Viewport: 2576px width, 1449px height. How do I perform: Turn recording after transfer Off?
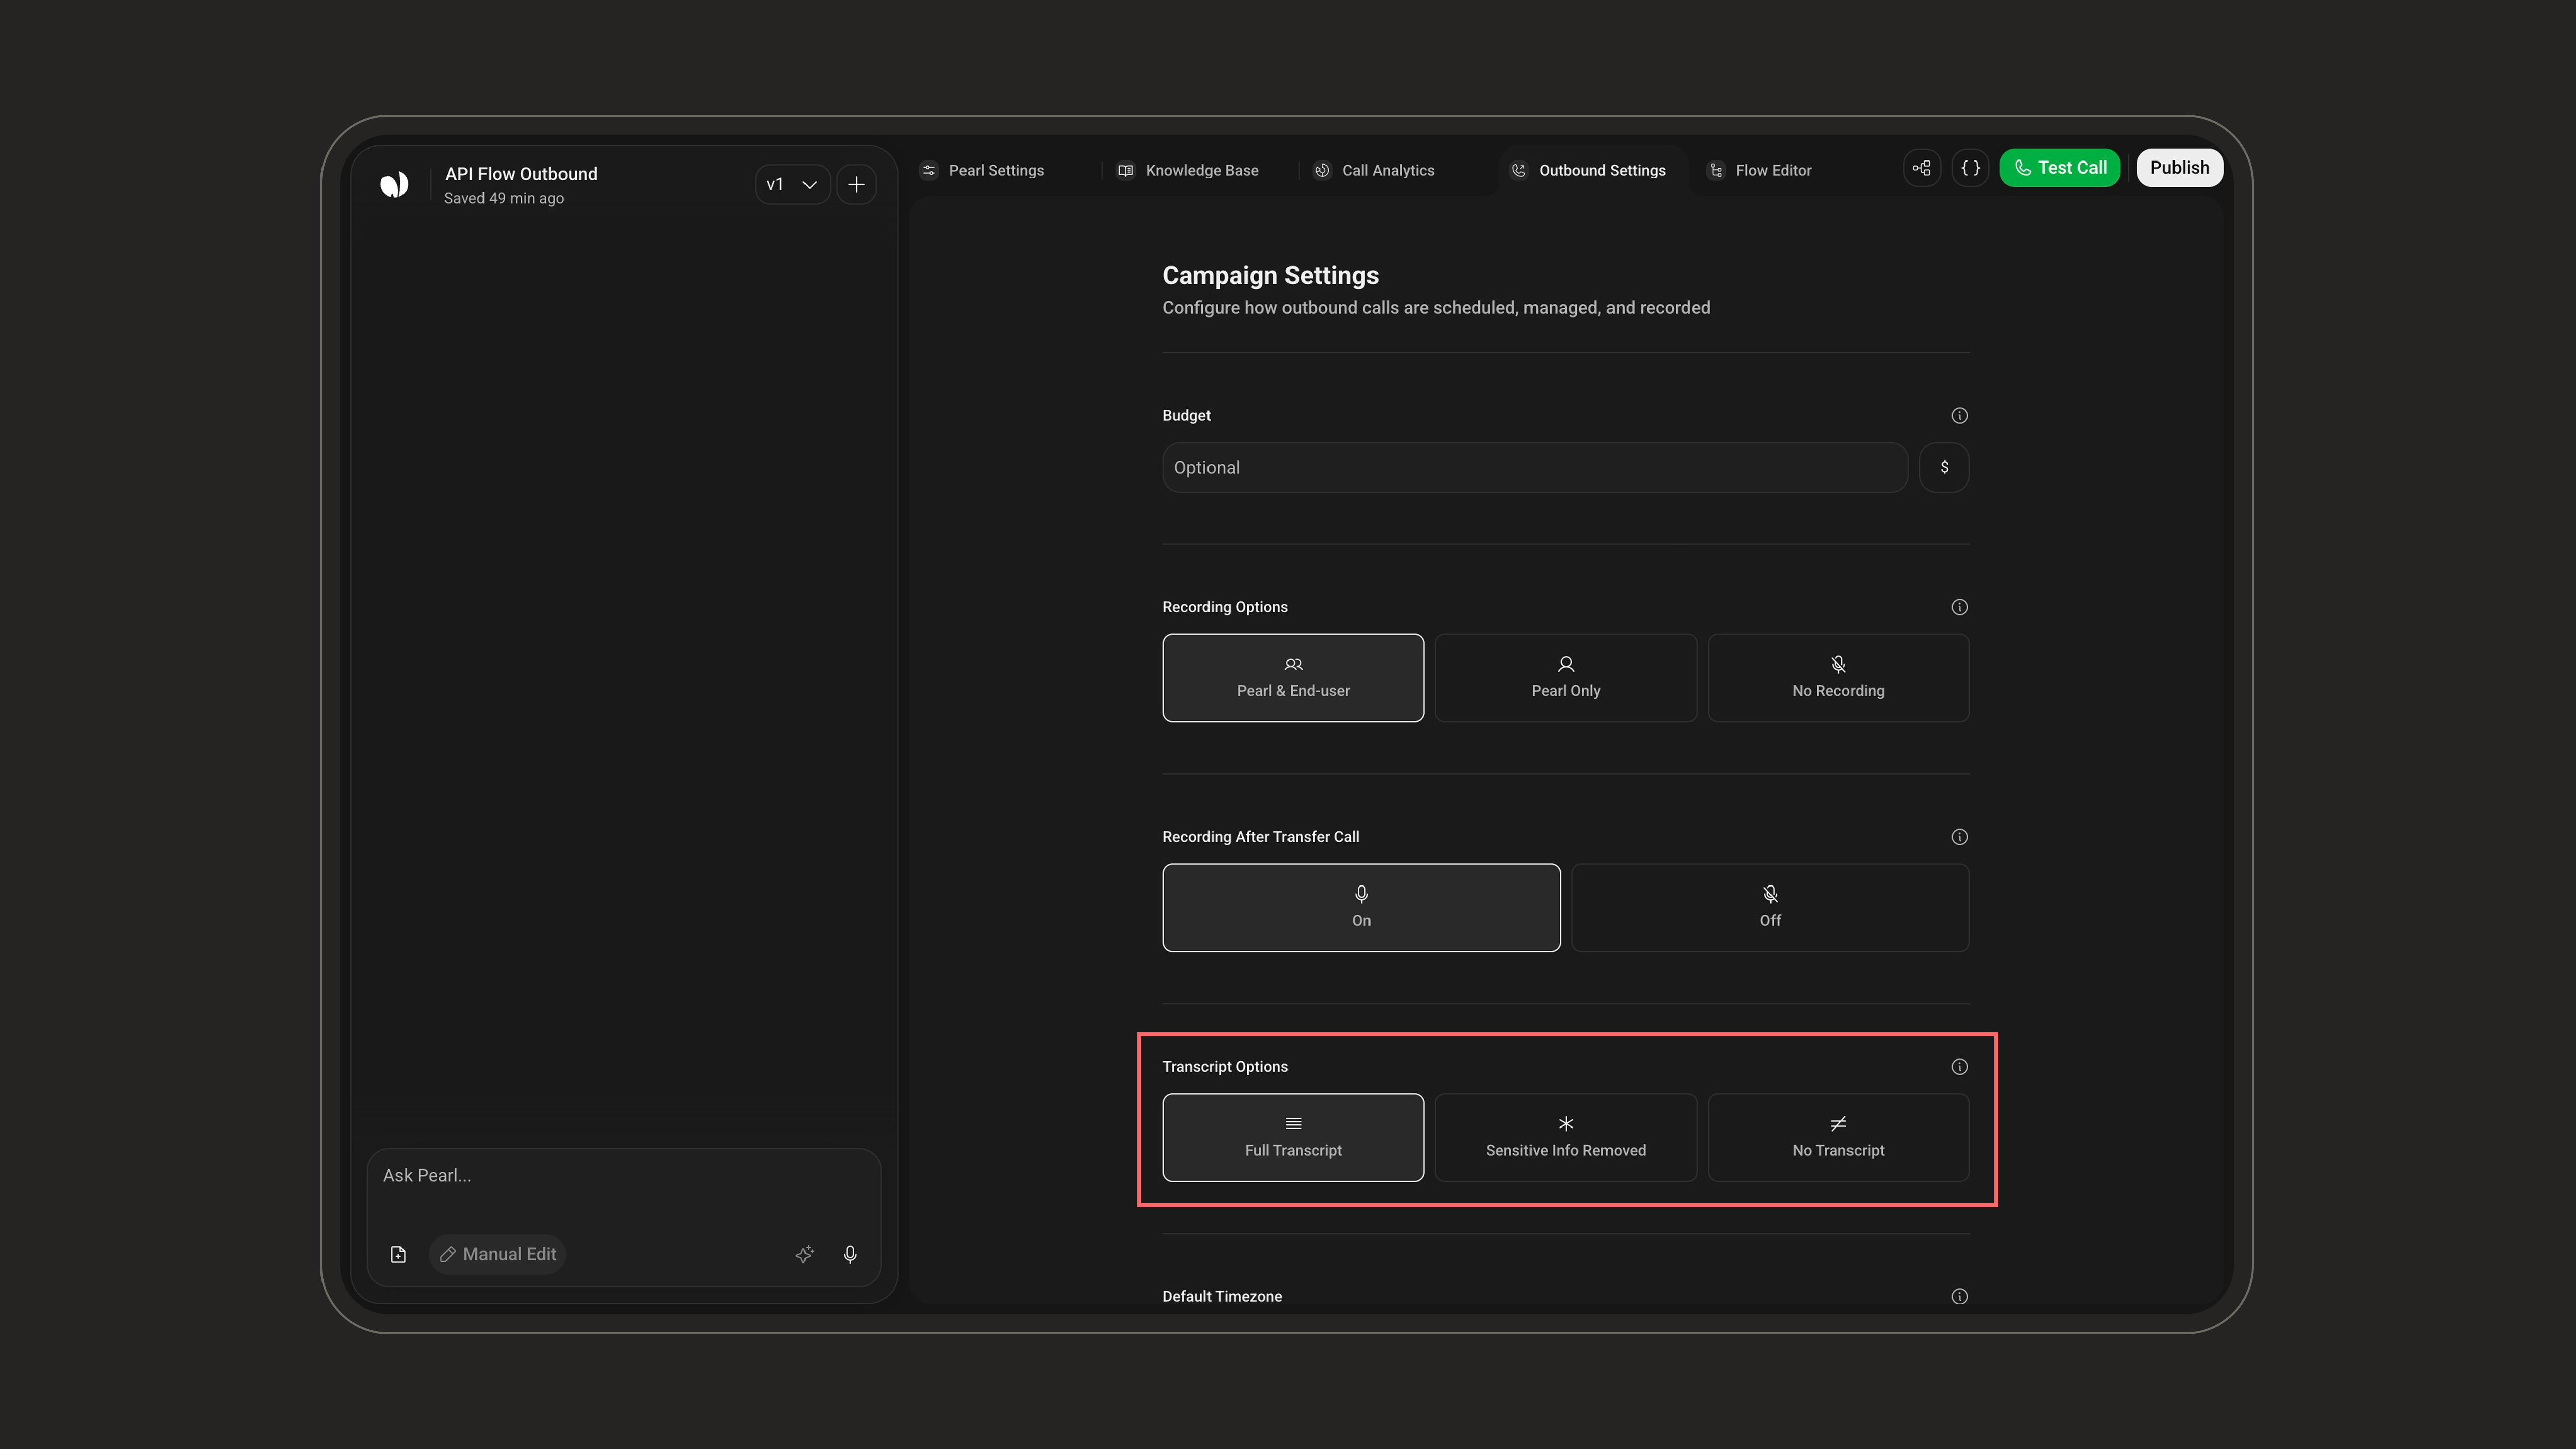click(1770, 908)
